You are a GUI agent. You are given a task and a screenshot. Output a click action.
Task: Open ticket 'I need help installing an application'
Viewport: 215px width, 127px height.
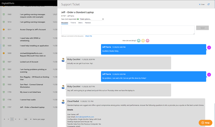click(34, 46)
